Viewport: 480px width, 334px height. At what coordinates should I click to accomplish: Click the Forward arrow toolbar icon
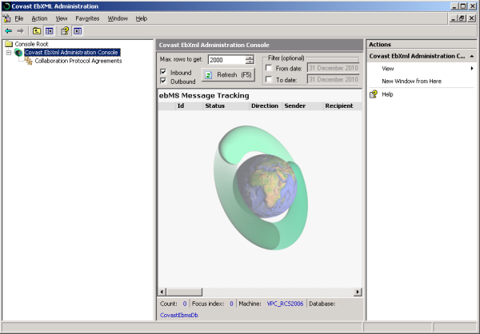pyautogui.click(x=20, y=31)
